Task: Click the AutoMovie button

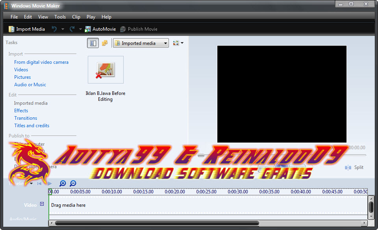Action: (x=100, y=29)
